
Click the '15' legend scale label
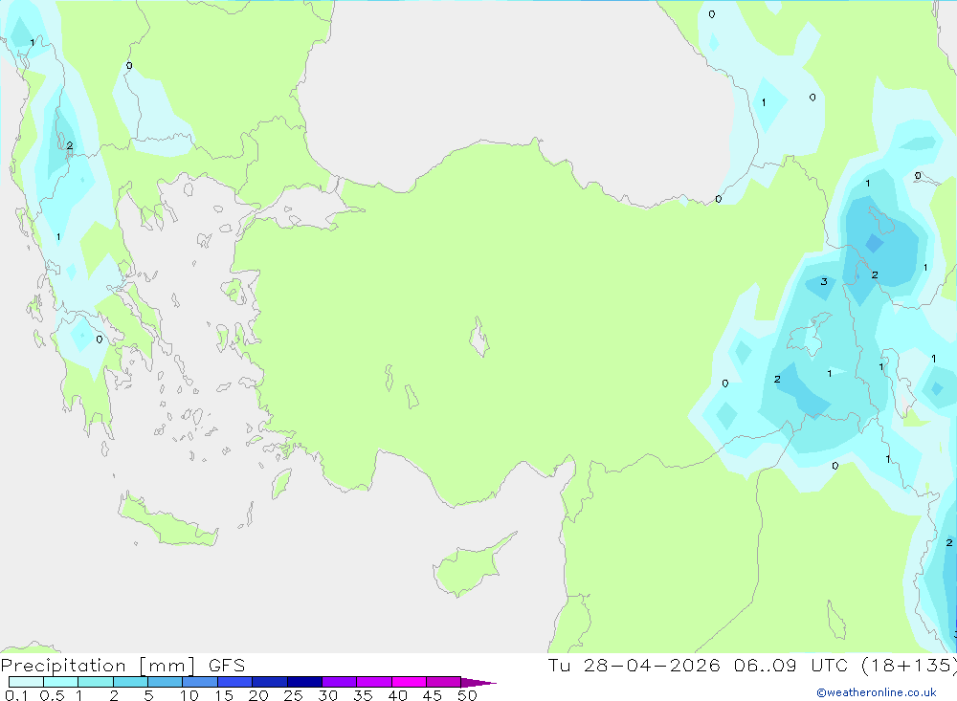tap(224, 695)
